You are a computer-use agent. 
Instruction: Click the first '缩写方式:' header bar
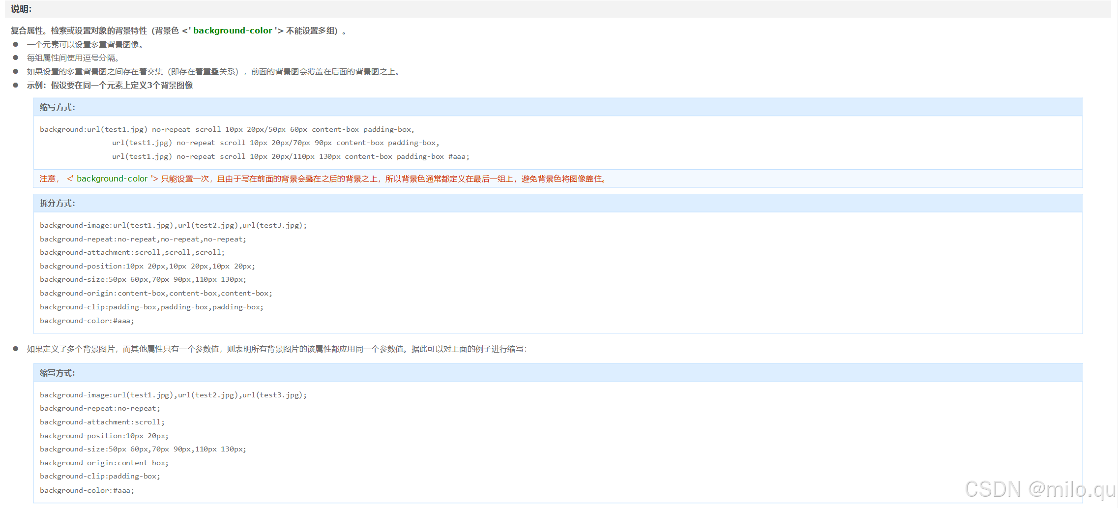click(x=558, y=107)
